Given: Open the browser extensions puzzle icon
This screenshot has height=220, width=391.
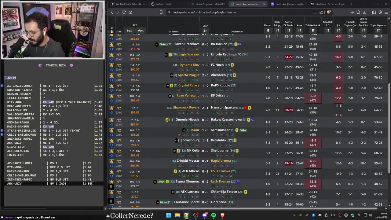Looking at the screenshot, I should [358, 12].
